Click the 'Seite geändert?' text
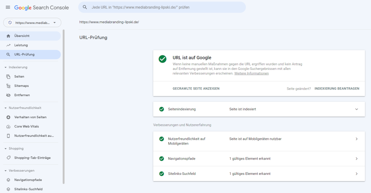This screenshot has width=371, height=193. (x=299, y=89)
